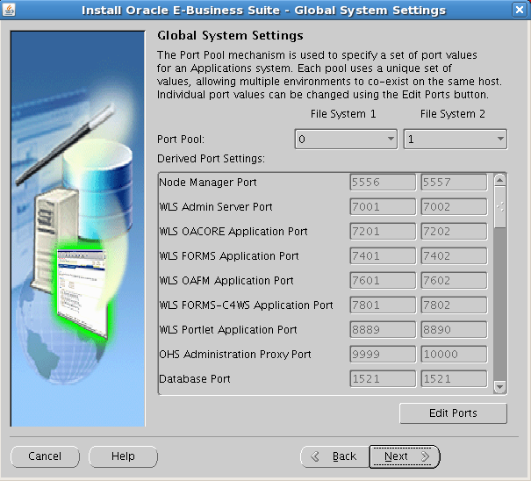Viewport: 531px width, 481px height.
Task: Select WLS Portlet Application Port field 8889
Action: pos(383,329)
